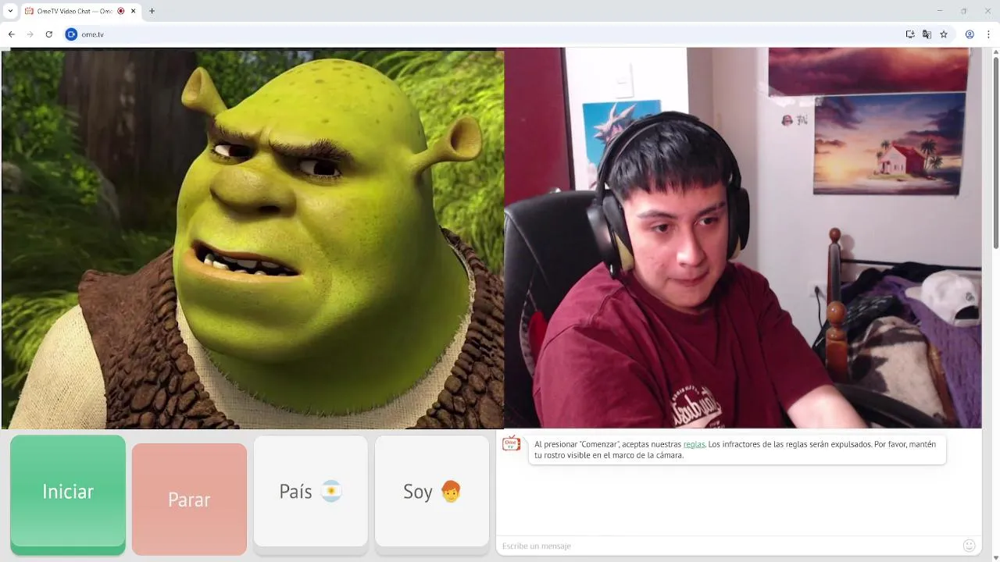The height and width of the screenshot is (562, 1000).
Task: Open the Chrome three-dot menu
Action: [x=989, y=34]
